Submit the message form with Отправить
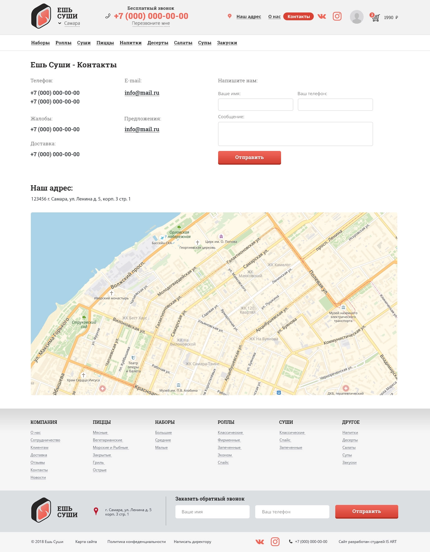The height and width of the screenshot is (552, 430). point(250,157)
